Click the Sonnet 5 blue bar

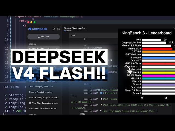click(x=159, y=58)
